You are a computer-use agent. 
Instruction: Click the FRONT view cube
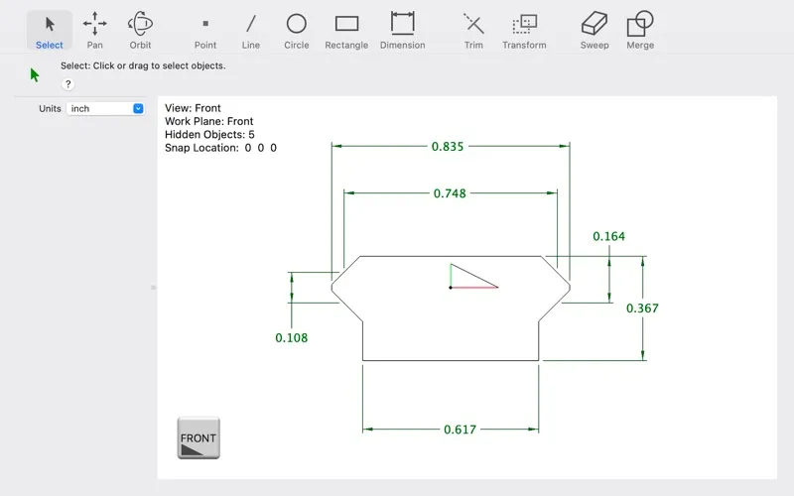198,437
